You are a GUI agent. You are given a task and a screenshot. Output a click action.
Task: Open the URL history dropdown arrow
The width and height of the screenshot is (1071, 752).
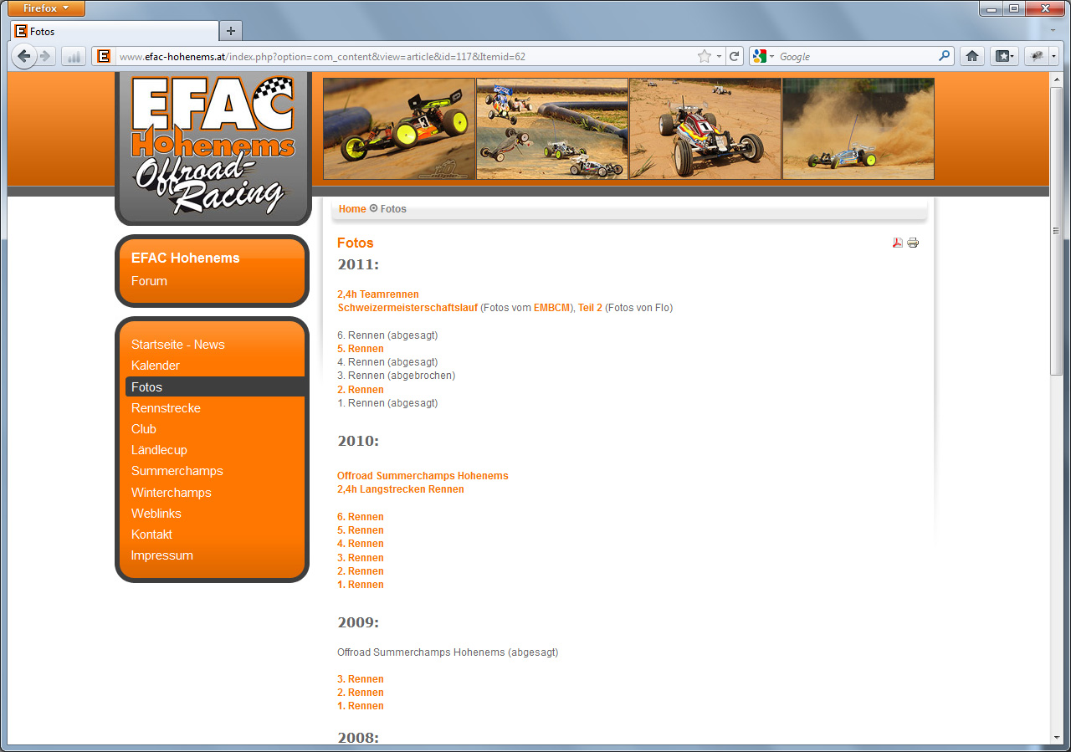719,57
